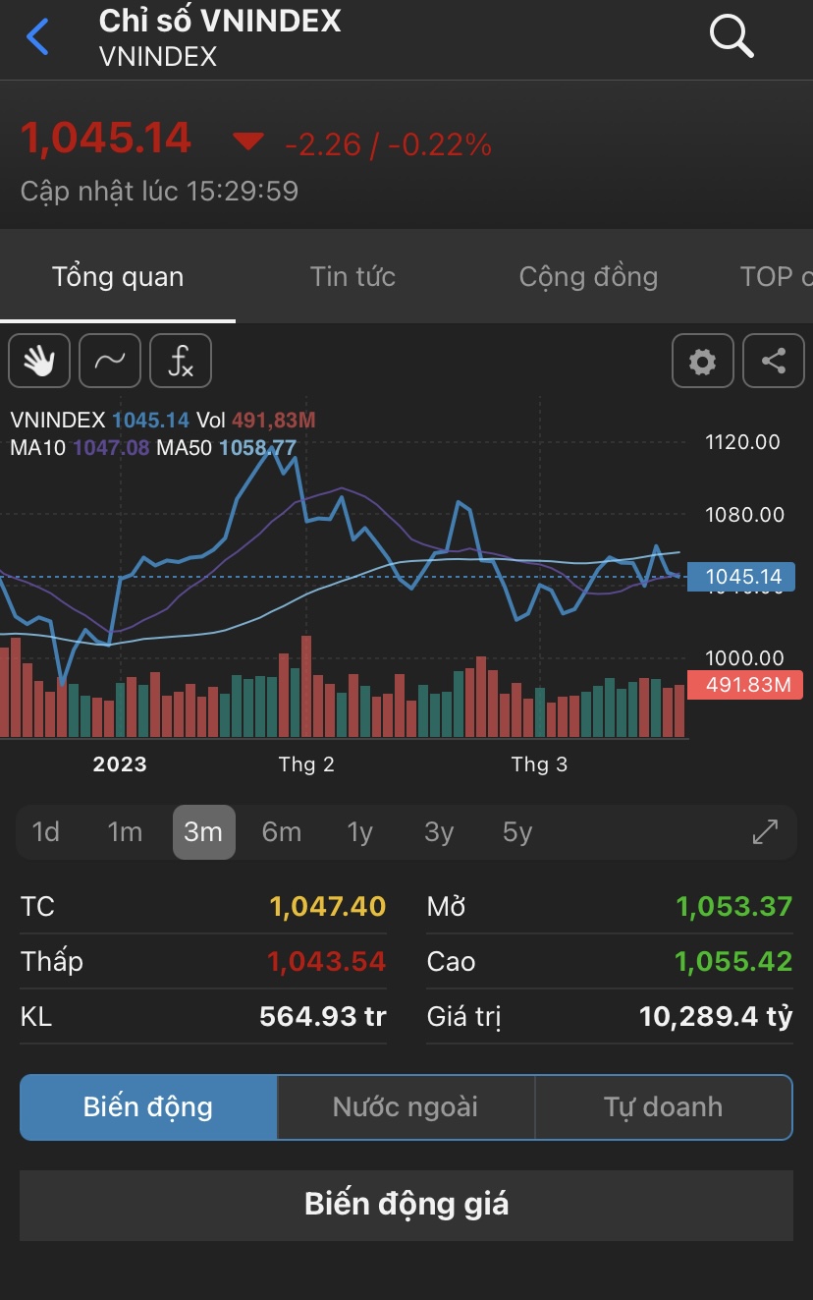This screenshot has height=1300, width=813.
Task: Select the 1d time range
Action: click(46, 832)
